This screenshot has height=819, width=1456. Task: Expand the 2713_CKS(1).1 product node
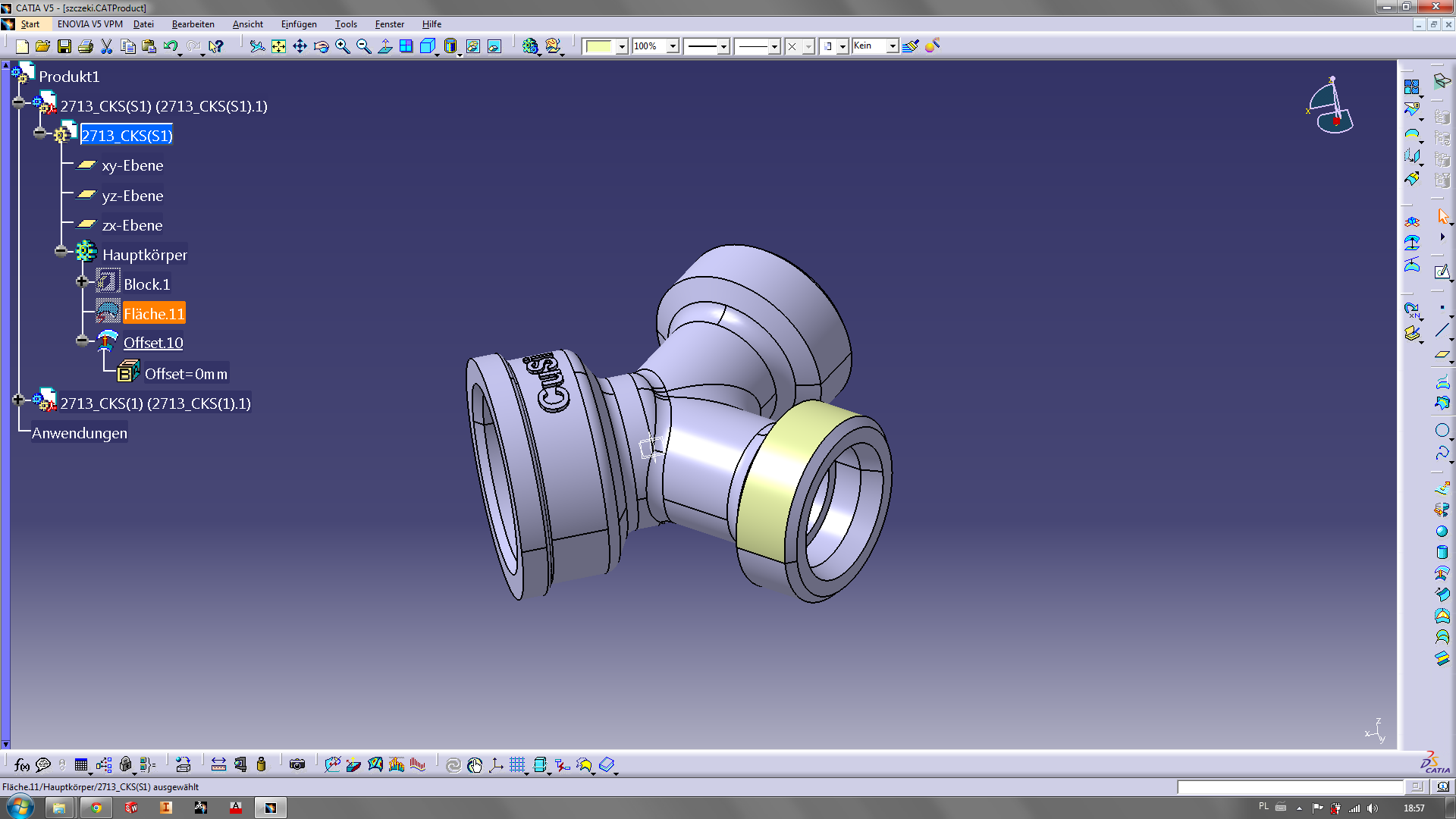point(18,400)
